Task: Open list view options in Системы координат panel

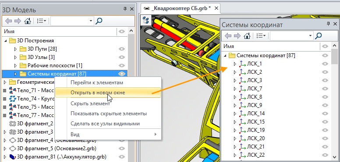Action: tap(261, 36)
